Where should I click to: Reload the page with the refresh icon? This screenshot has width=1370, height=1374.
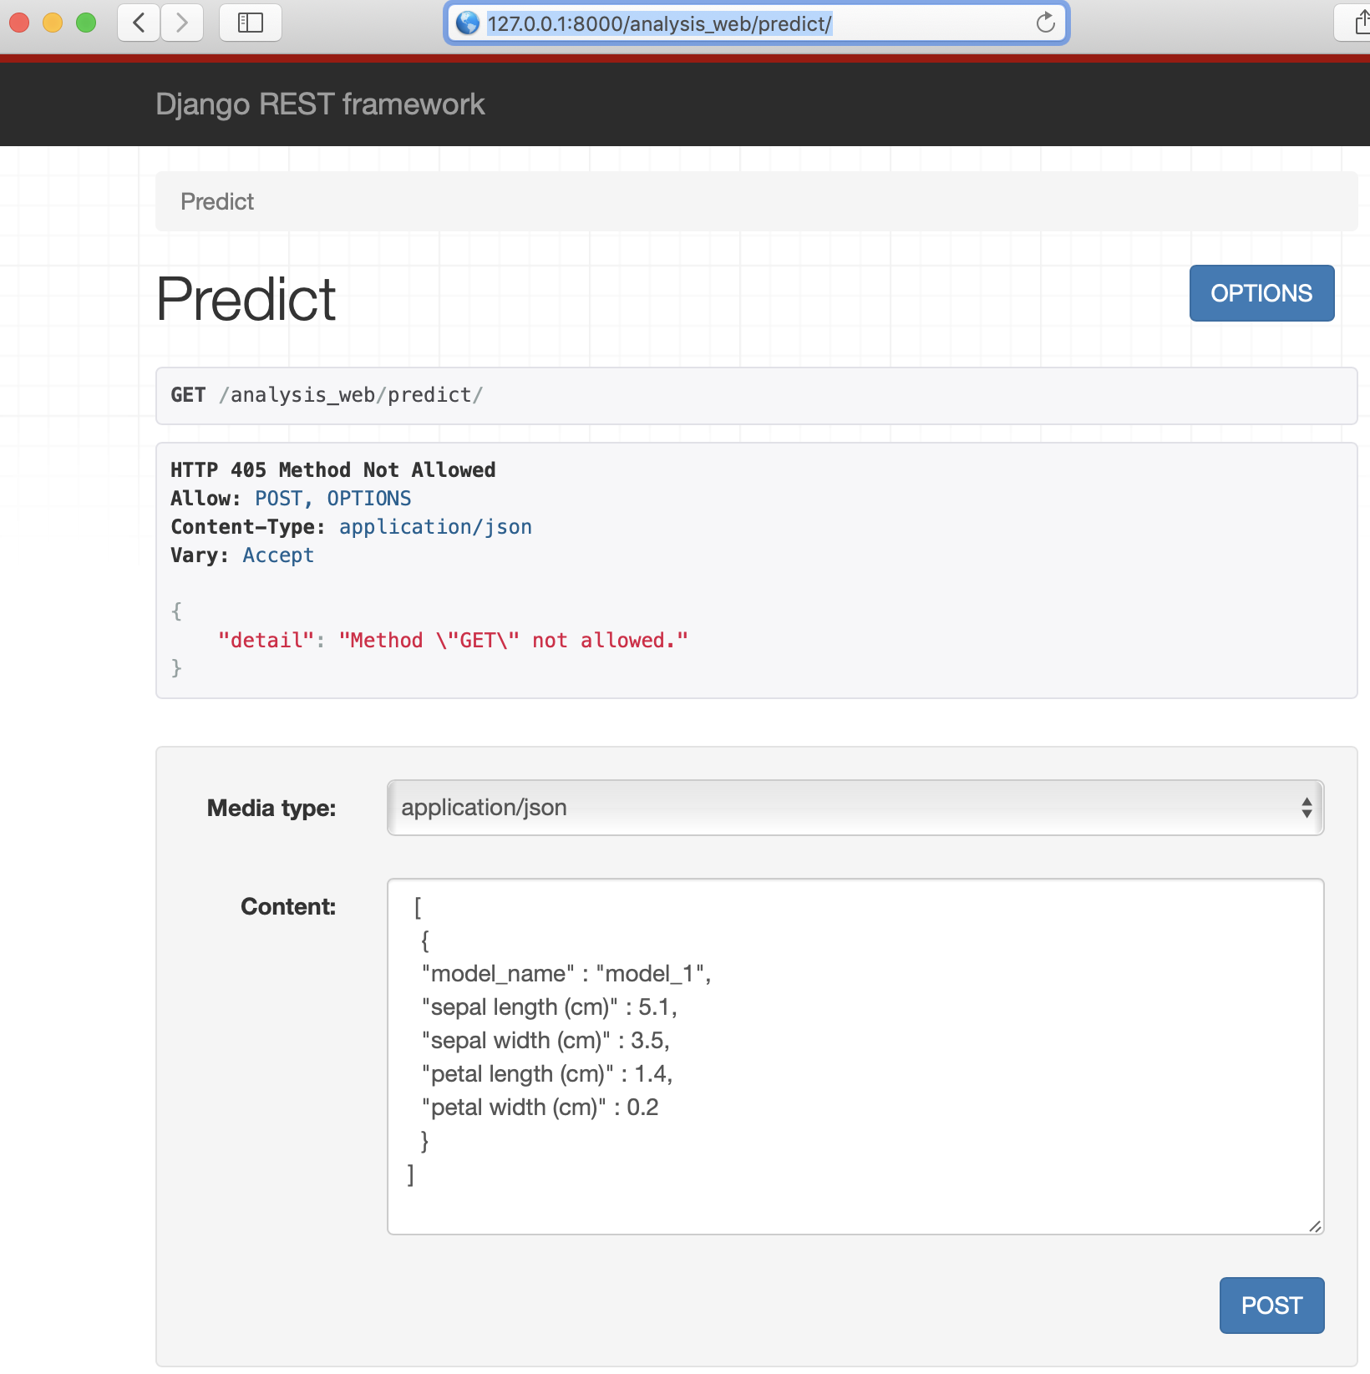[1046, 23]
